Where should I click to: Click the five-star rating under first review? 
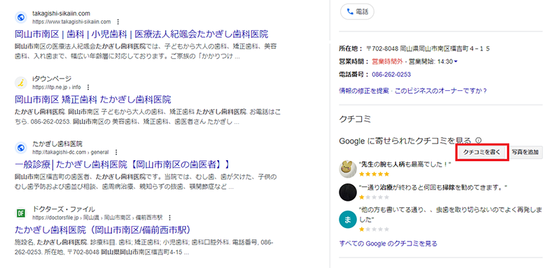pyautogui.click(x=374, y=174)
